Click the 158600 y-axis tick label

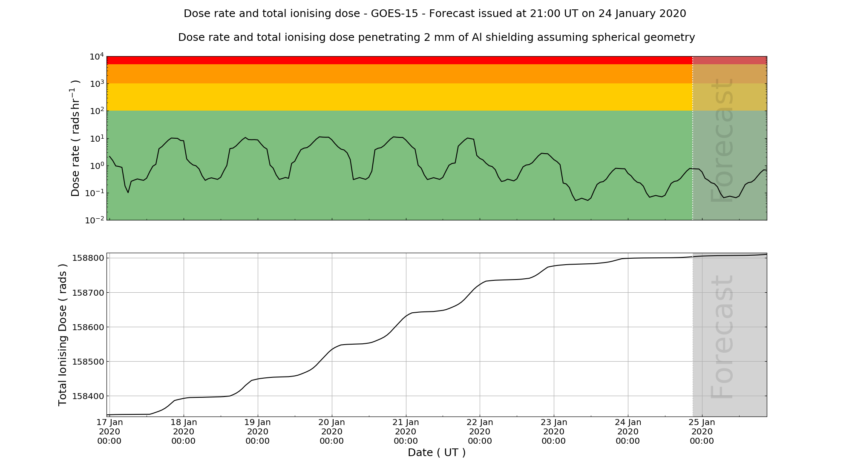click(x=88, y=327)
